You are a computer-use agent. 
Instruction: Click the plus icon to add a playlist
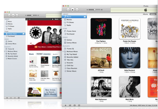pyautogui.click(x=65, y=105)
